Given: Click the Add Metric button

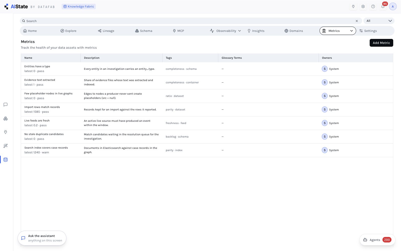Looking at the screenshot, I should coord(381,43).
